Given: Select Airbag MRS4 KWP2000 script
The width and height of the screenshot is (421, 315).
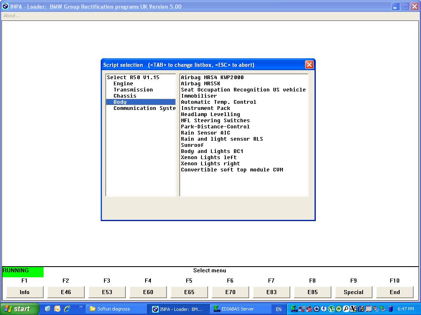Looking at the screenshot, I should pyautogui.click(x=212, y=78).
